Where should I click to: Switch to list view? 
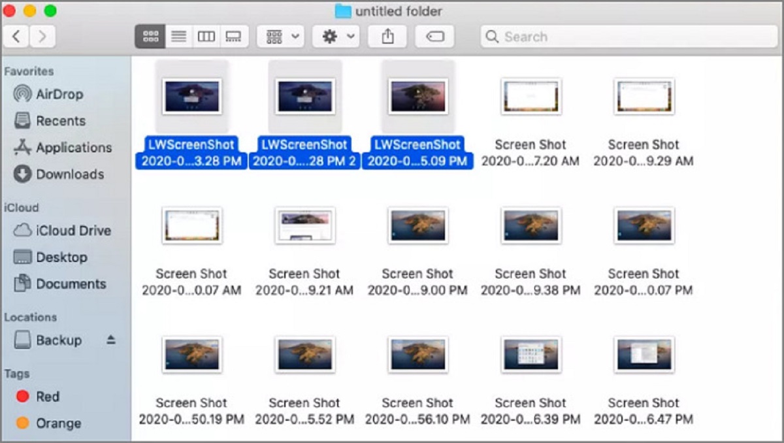[178, 36]
